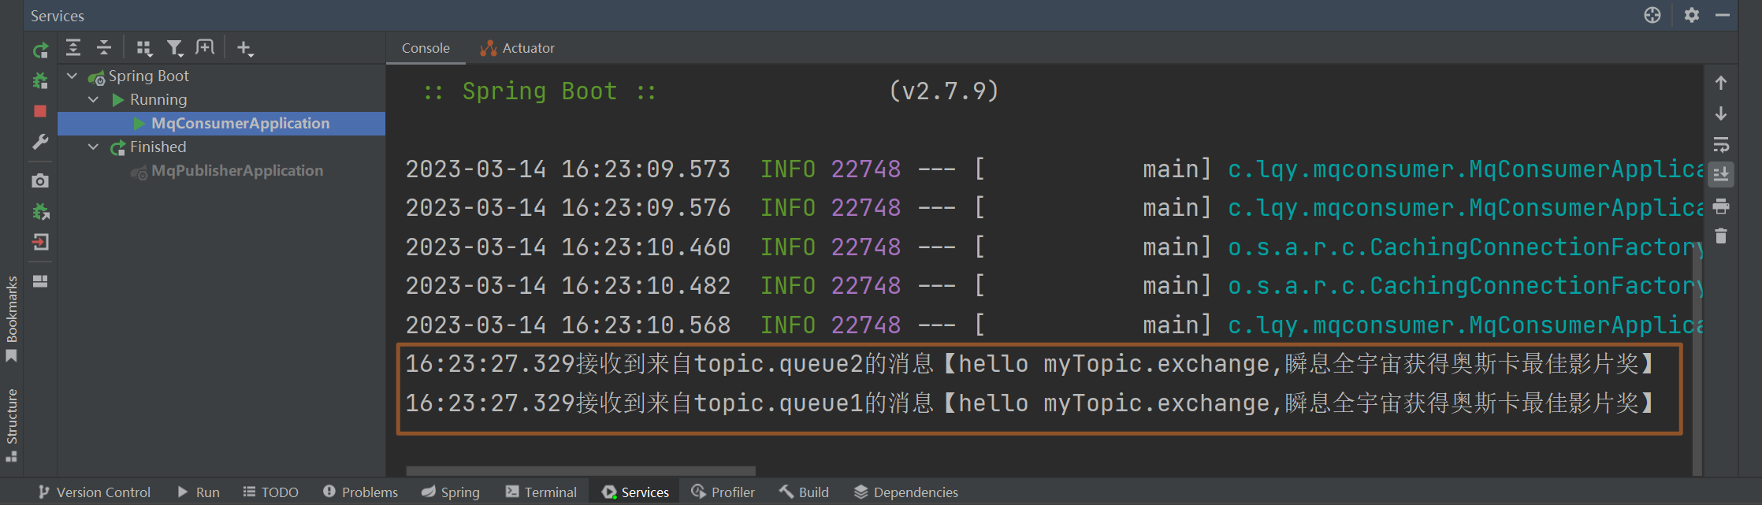Click the camera thread dump icon
1762x505 pixels.
pyautogui.click(x=40, y=180)
